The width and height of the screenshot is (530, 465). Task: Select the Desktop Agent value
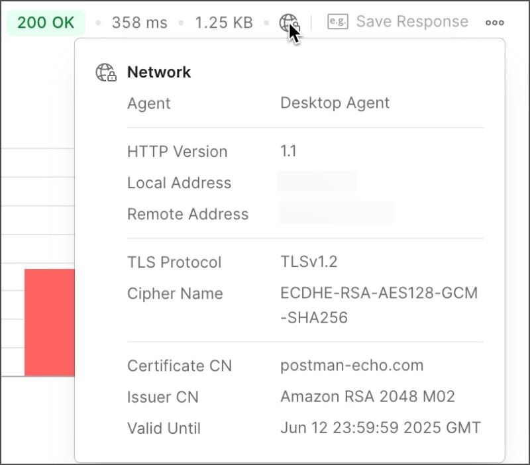pos(335,103)
